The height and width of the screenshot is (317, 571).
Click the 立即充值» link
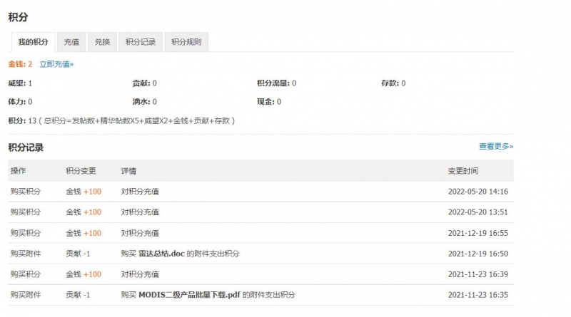coord(56,64)
